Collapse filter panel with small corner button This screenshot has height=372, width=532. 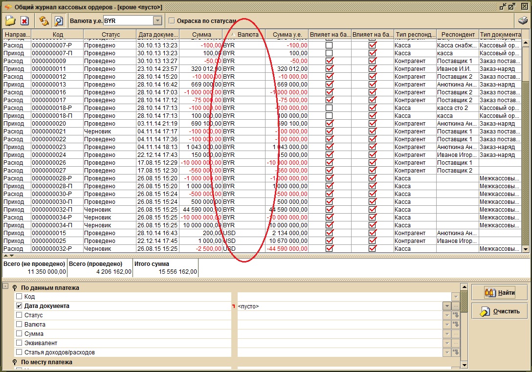pos(5,286)
